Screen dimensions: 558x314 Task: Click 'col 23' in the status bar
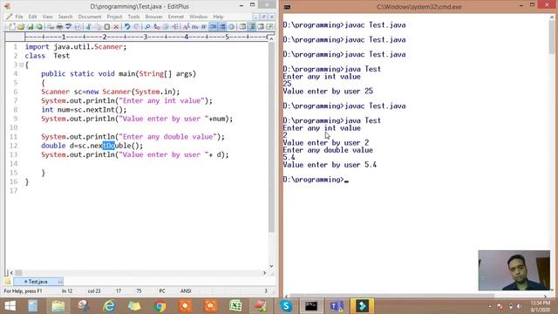click(x=94, y=291)
